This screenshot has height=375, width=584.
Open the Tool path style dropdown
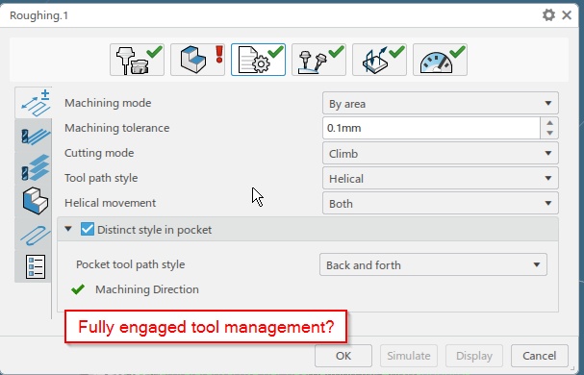coord(441,179)
